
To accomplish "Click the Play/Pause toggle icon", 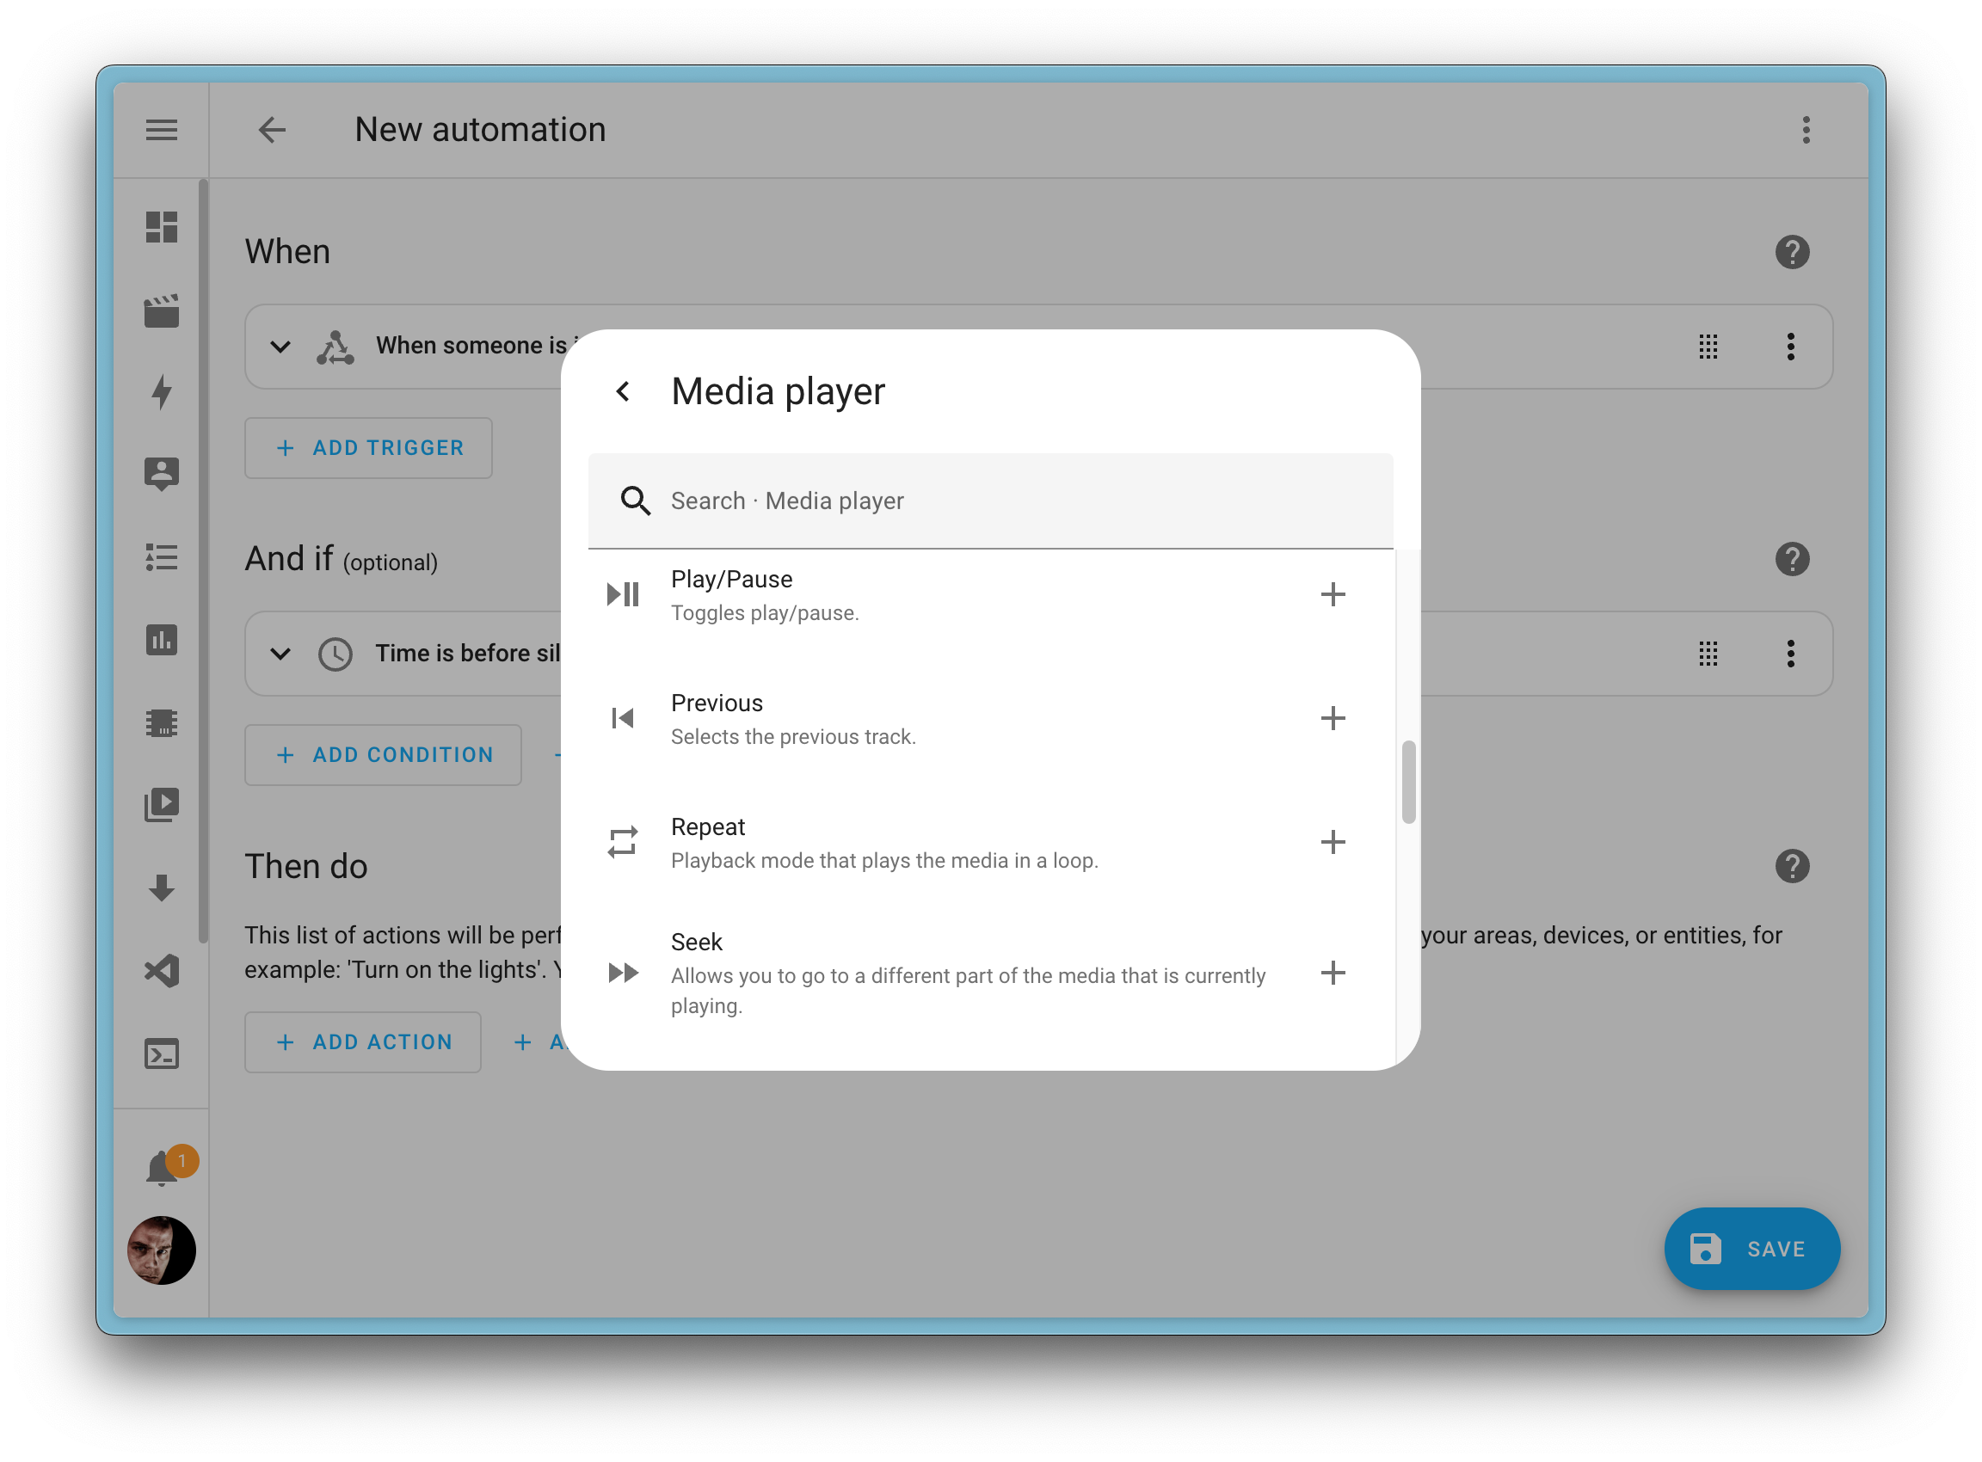I will (x=622, y=593).
